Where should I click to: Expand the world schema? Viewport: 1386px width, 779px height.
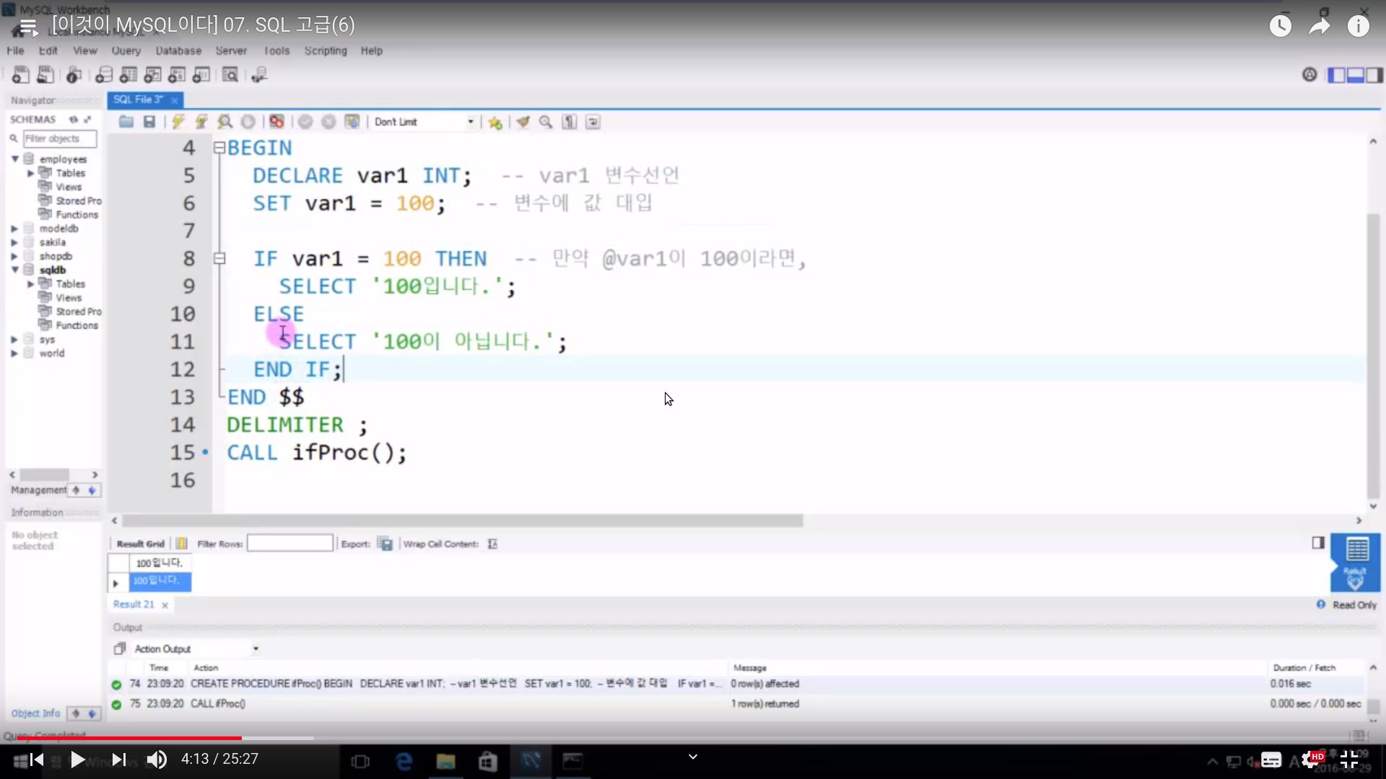[14, 353]
